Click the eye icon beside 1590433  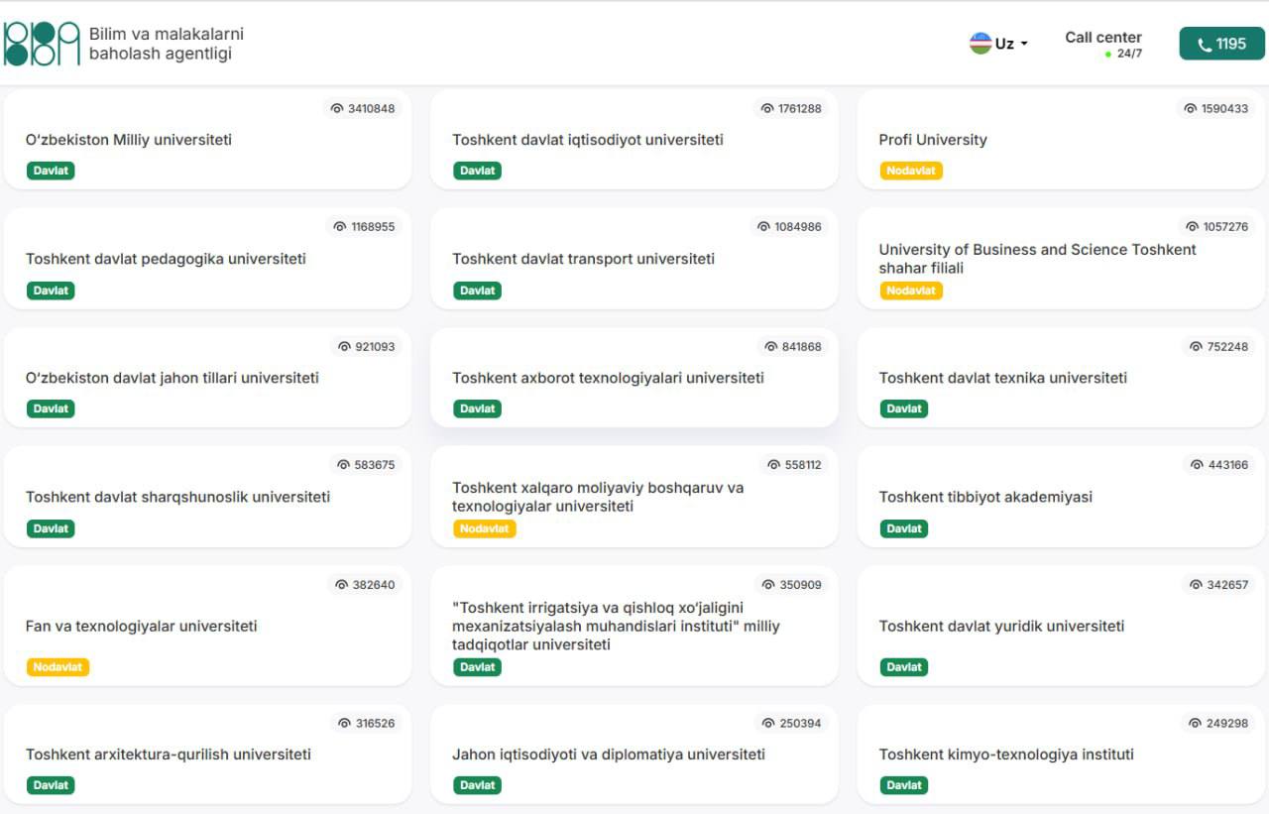[1191, 109]
